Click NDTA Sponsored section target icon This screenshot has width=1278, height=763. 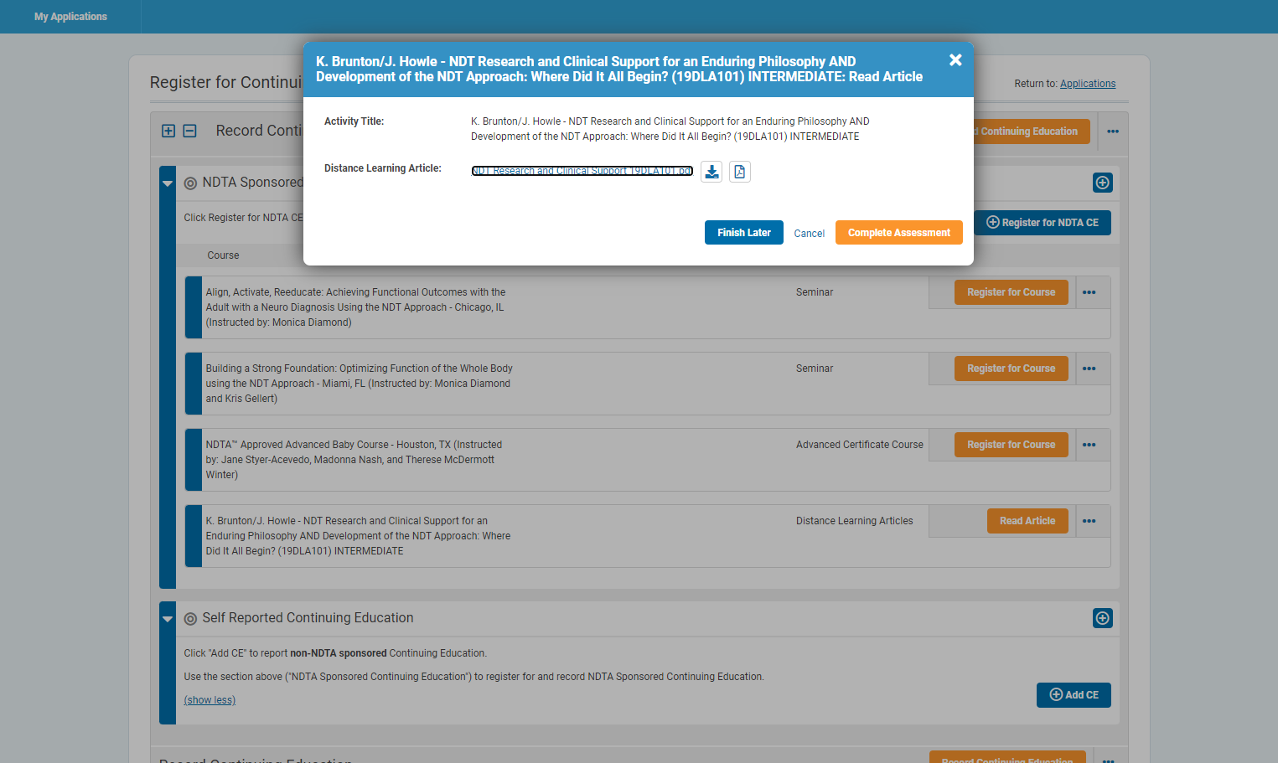(x=190, y=183)
